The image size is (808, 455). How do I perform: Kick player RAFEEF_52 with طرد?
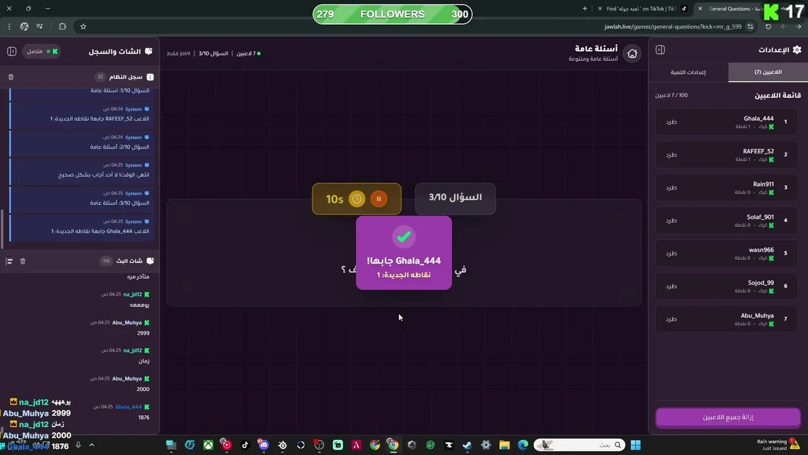671,155
